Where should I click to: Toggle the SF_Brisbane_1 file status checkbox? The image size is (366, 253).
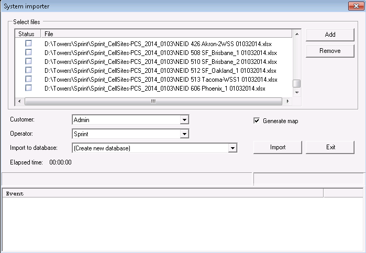click(x=28, y=52)
